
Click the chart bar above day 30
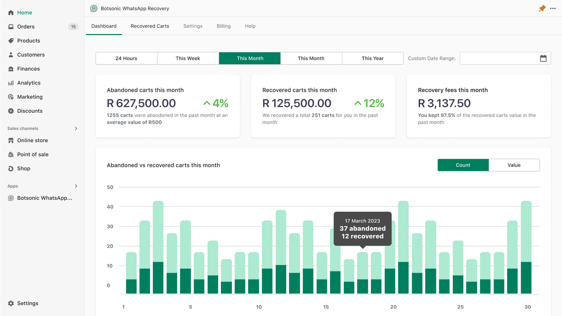tap(526, 248)
